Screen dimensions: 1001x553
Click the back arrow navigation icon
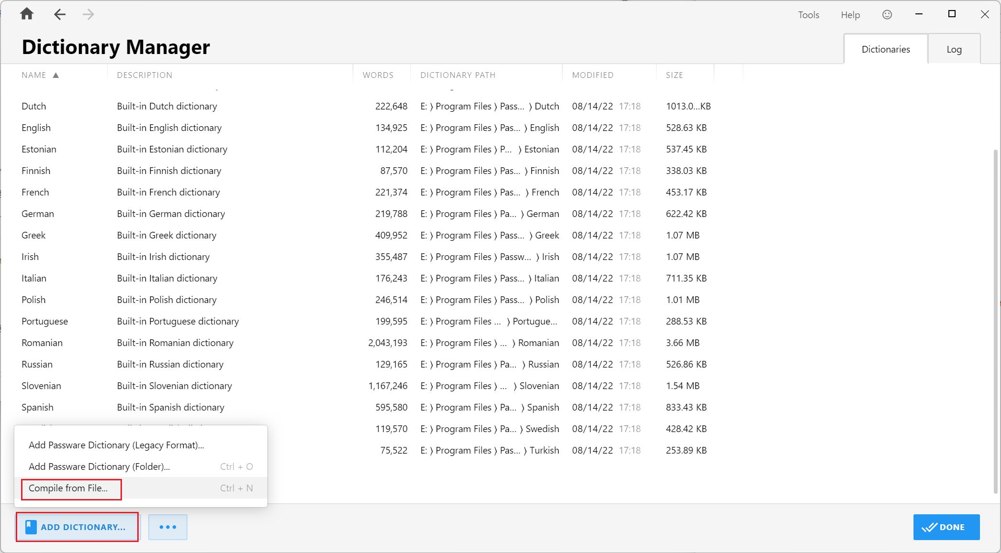click(60, 14)
